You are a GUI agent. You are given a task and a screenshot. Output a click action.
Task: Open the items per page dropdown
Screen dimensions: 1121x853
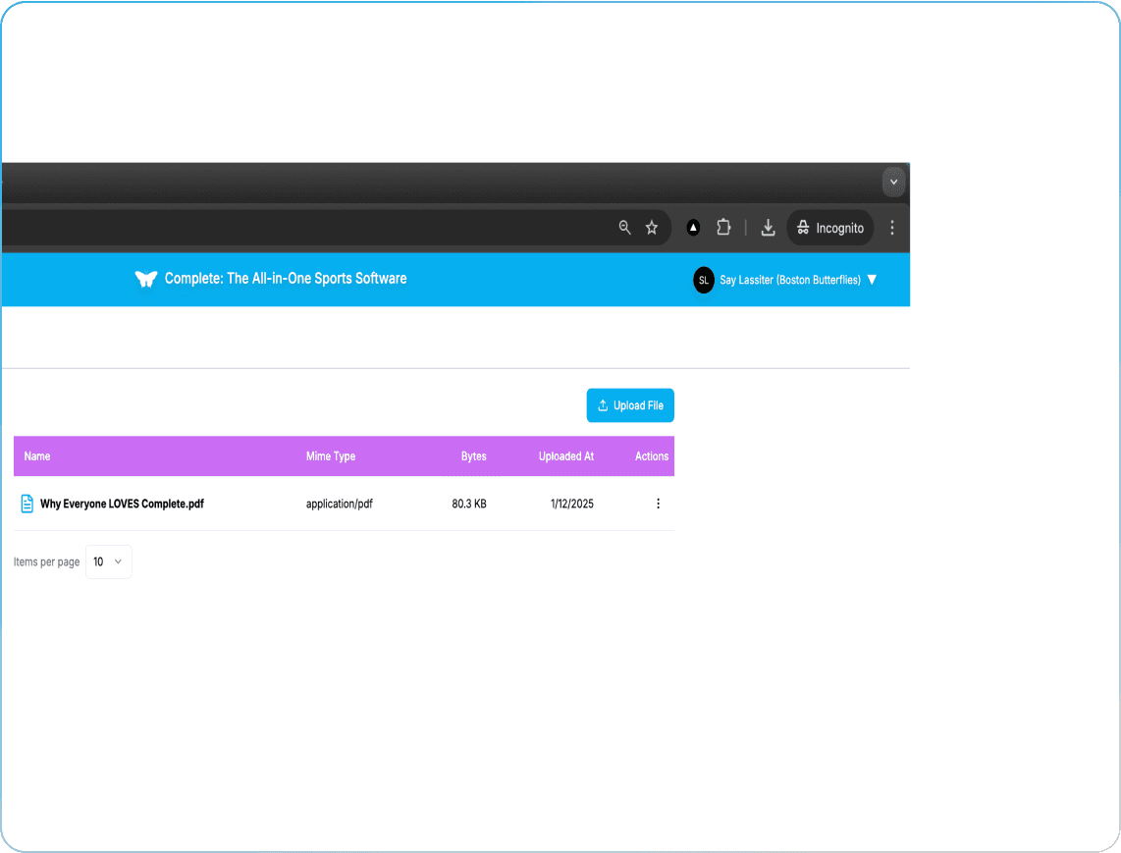[109, 562]
